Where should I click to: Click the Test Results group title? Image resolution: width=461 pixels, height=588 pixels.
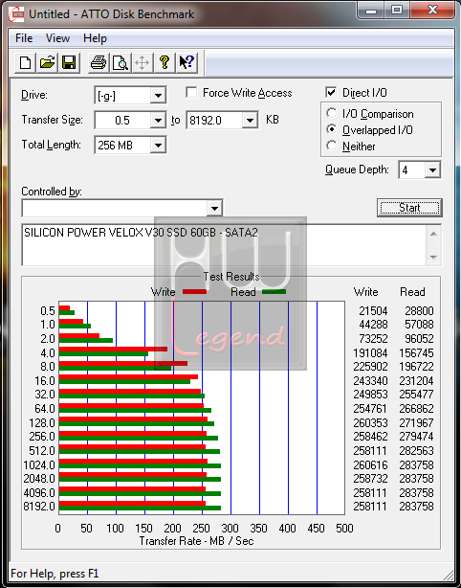tap(231, 277)
